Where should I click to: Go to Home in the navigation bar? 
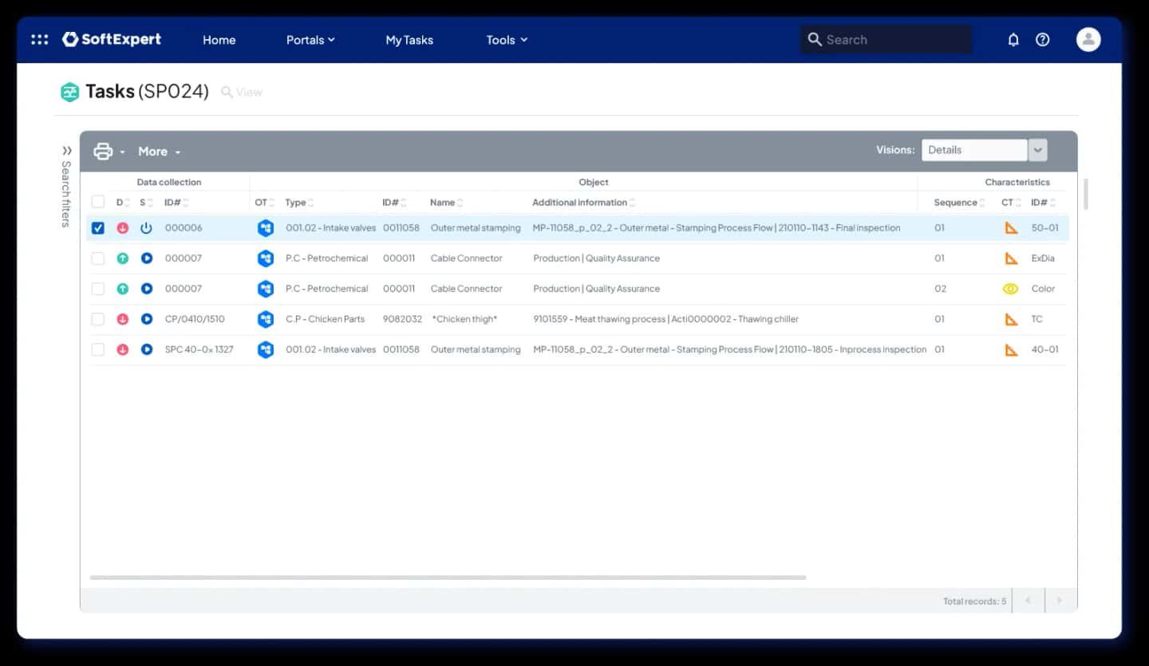coord(219,40)
